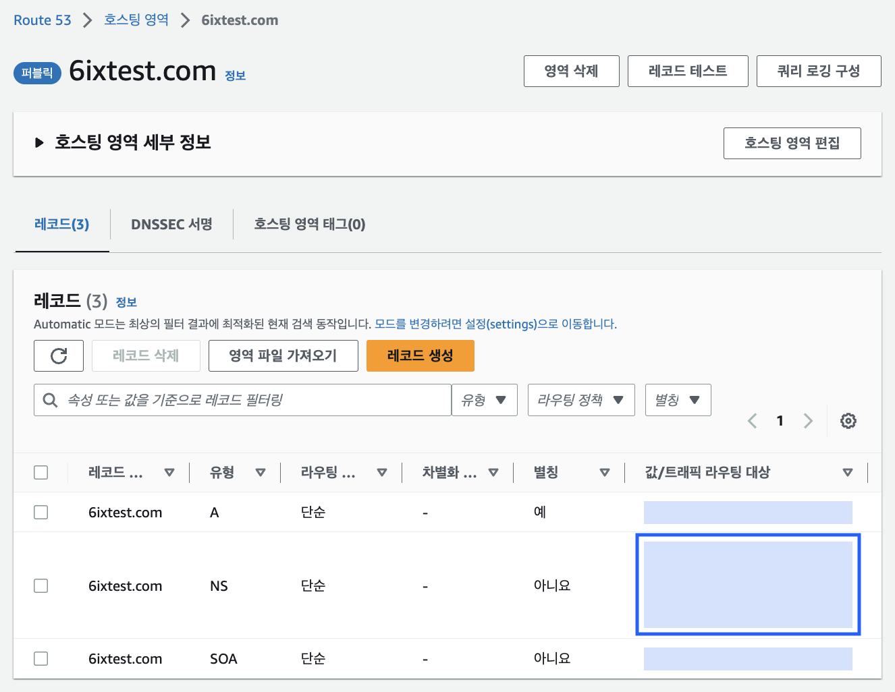Toggle the select-all records checkbox

[x=41, y=472]
